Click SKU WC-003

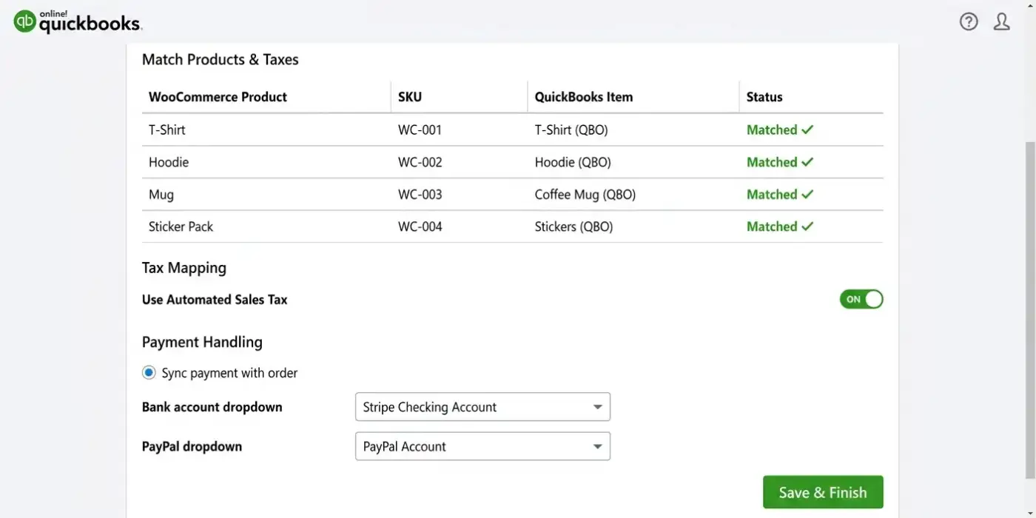pos(420,195)
